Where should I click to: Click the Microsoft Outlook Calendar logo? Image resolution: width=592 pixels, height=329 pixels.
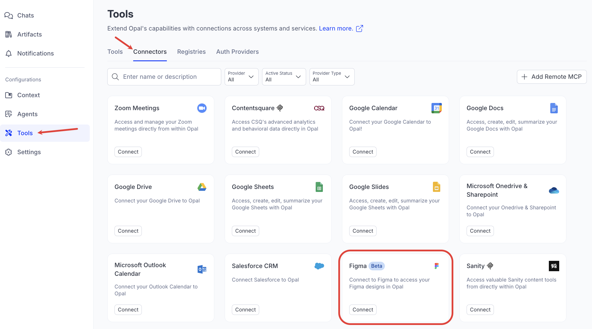(x=202, y=269)
